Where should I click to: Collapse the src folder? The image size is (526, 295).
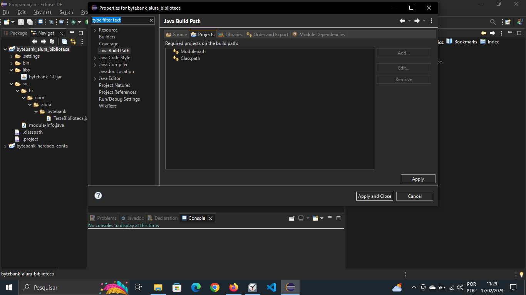[12, 84]
